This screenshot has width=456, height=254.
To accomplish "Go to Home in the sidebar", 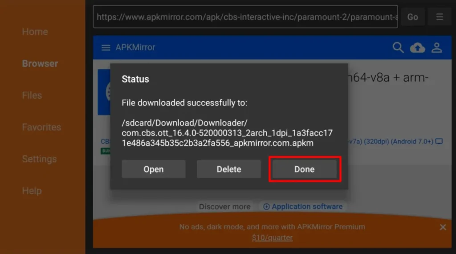I will tap(35, 32).
